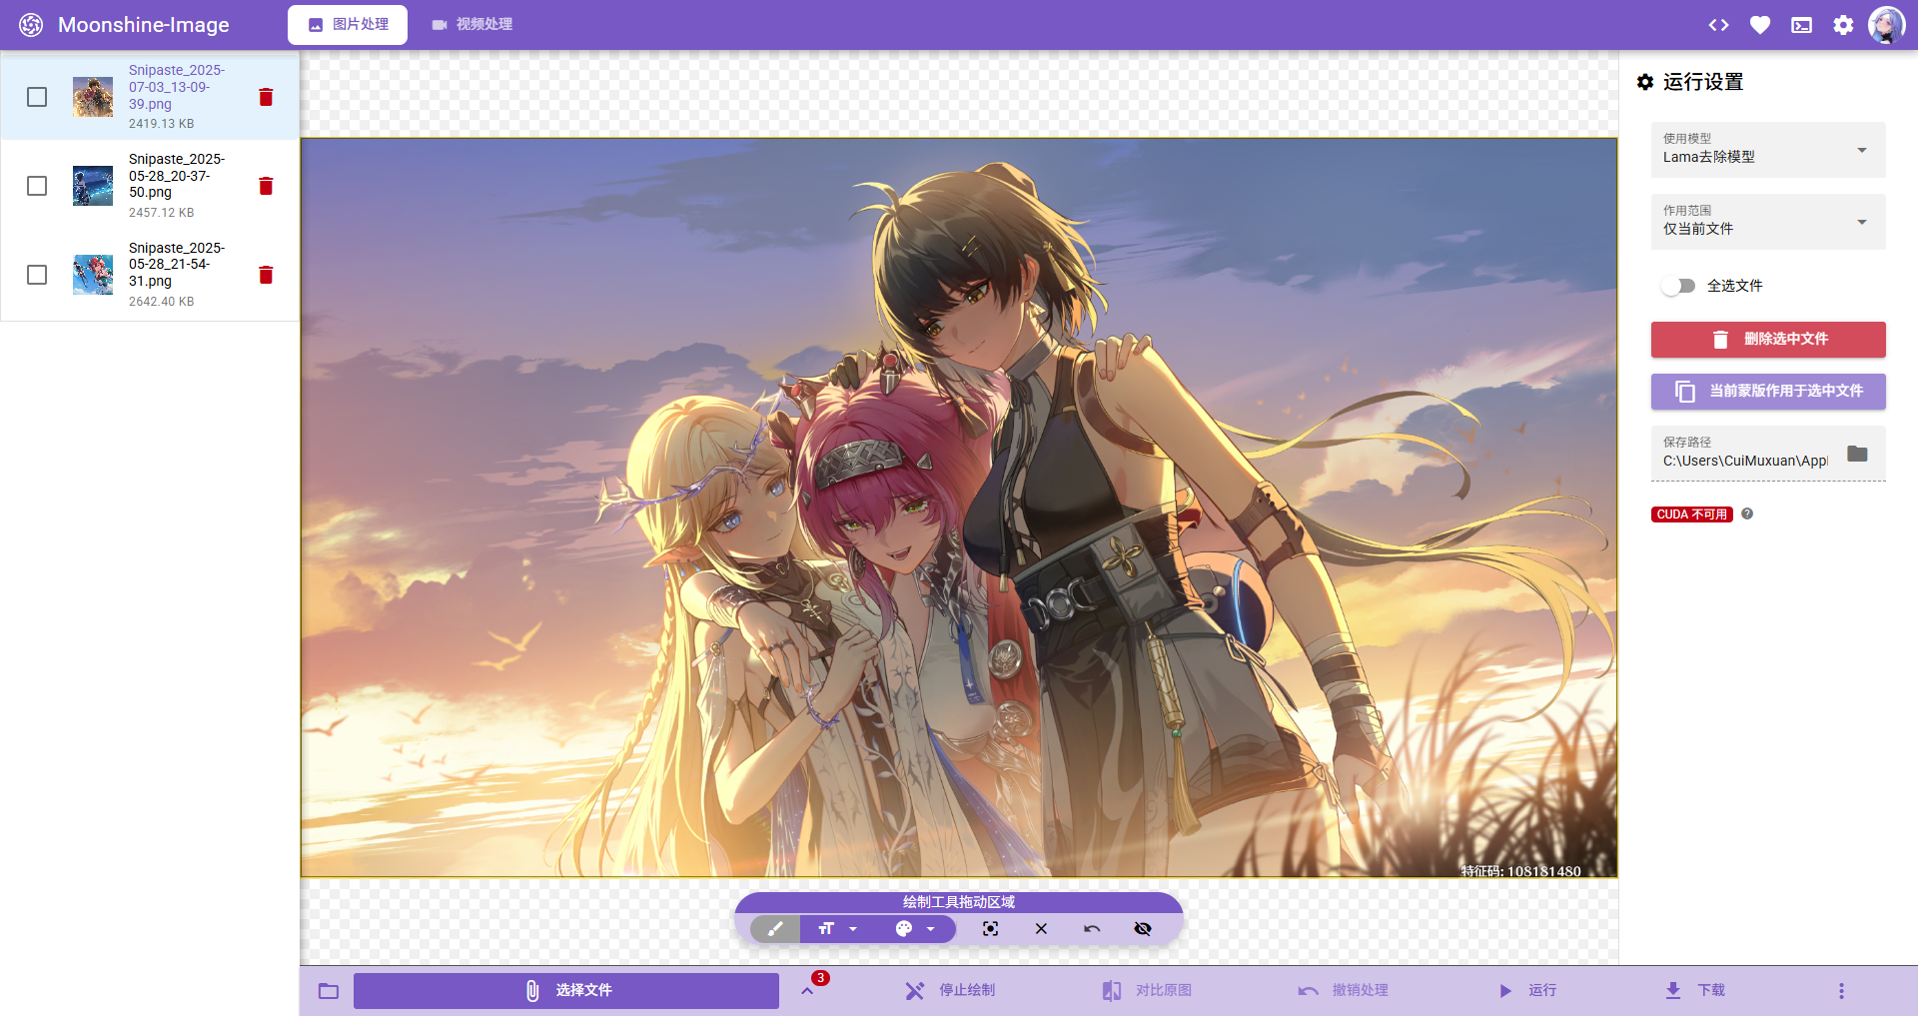Click the heart icon in header
The image size is (1918, 1016).
(1760, 25)
